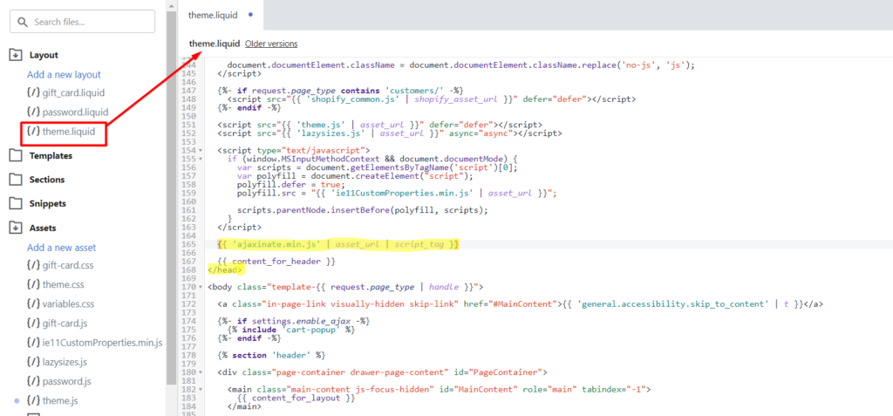Screen dimensions: 893x416
Task: Click Add a new layout link
Action: tap(64, 75)
